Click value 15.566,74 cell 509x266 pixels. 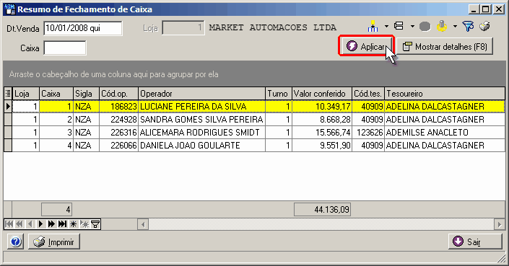point(322,132)
